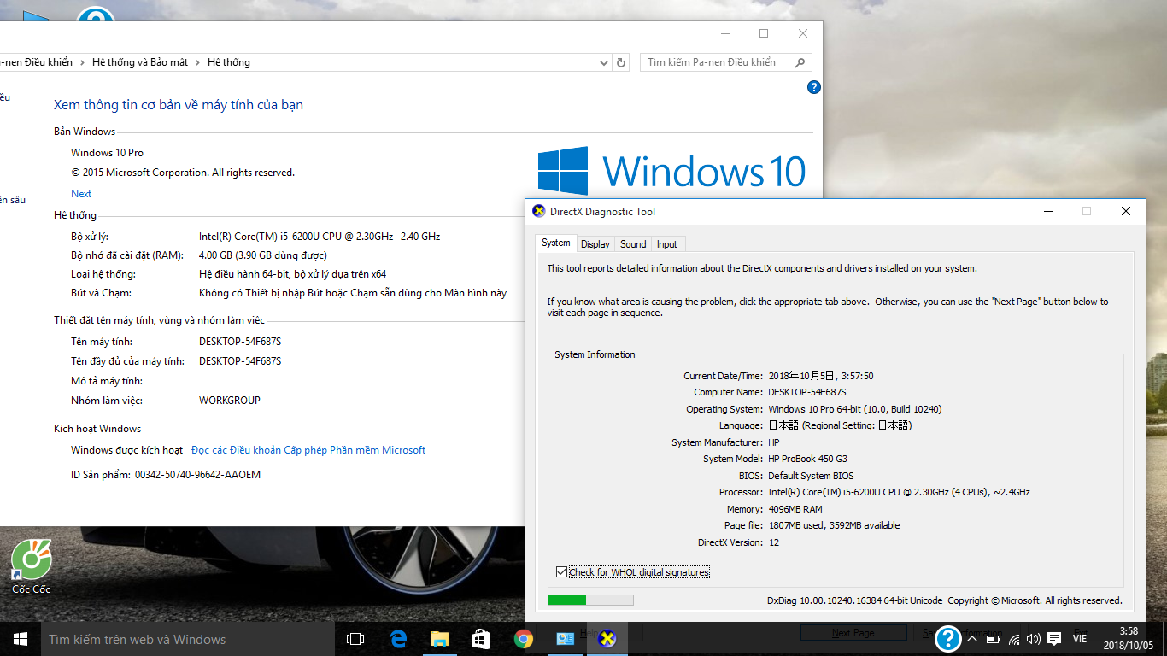Image resolution: width=1167 pixels, height=656 pixels.
Task: Go to the Hệ thống và Bảo mật breadcrumb
Action: point(140,62)
